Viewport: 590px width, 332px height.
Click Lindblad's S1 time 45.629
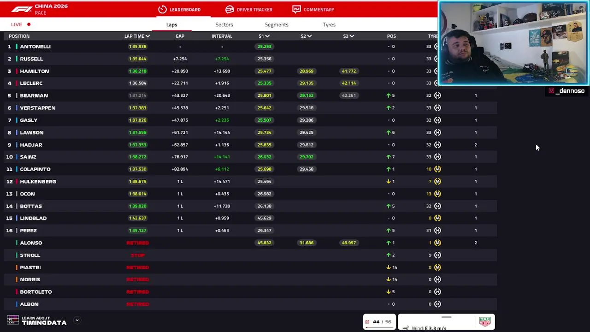click(x=265, y=218)
